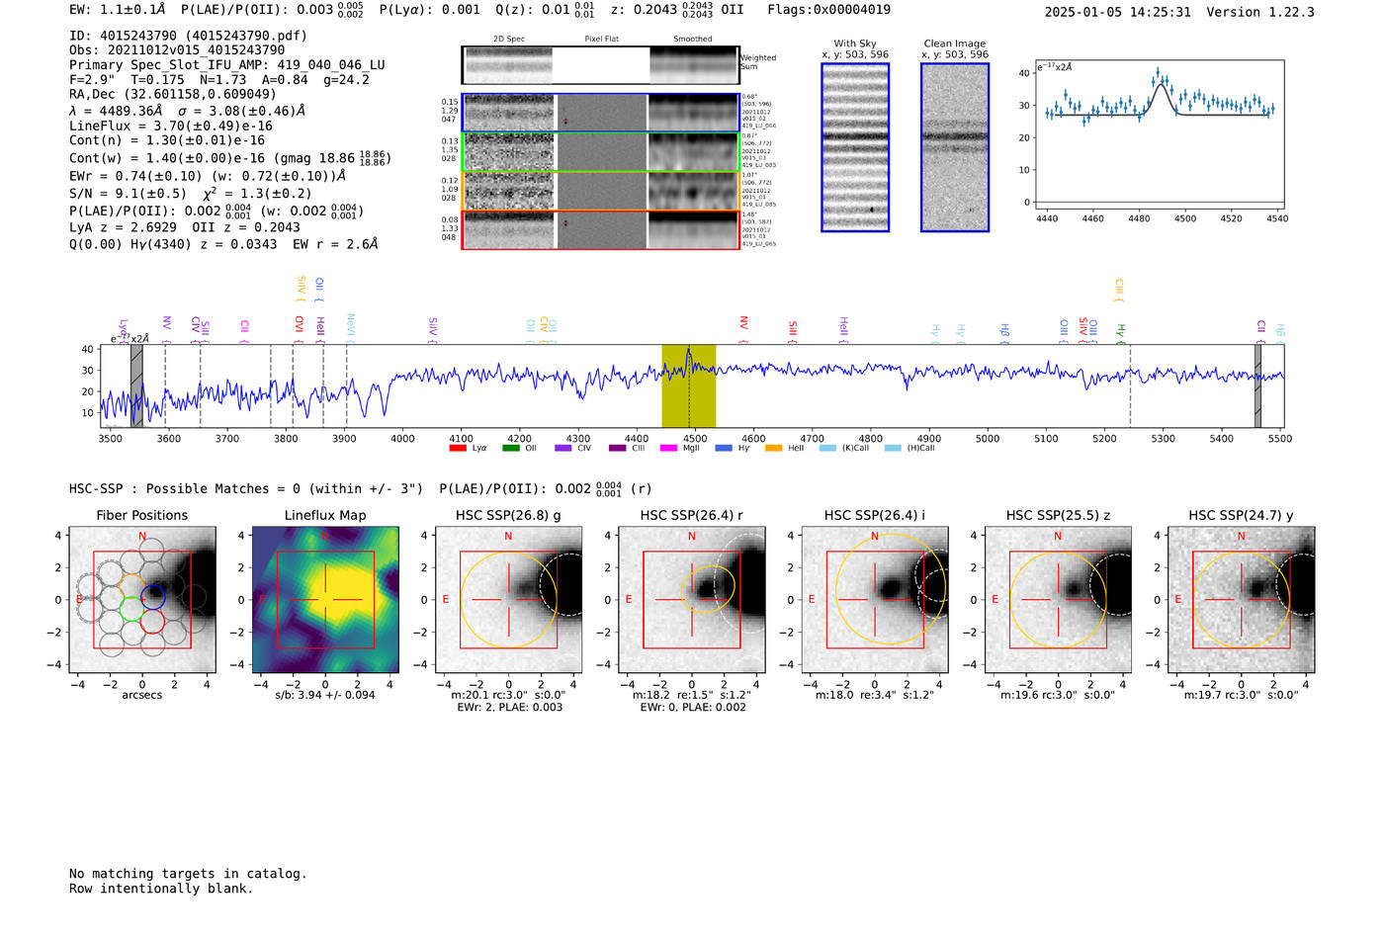Click the With Sky cutout image
The height and width of the screenshot is (942, 1384).
tap(855, 147)
